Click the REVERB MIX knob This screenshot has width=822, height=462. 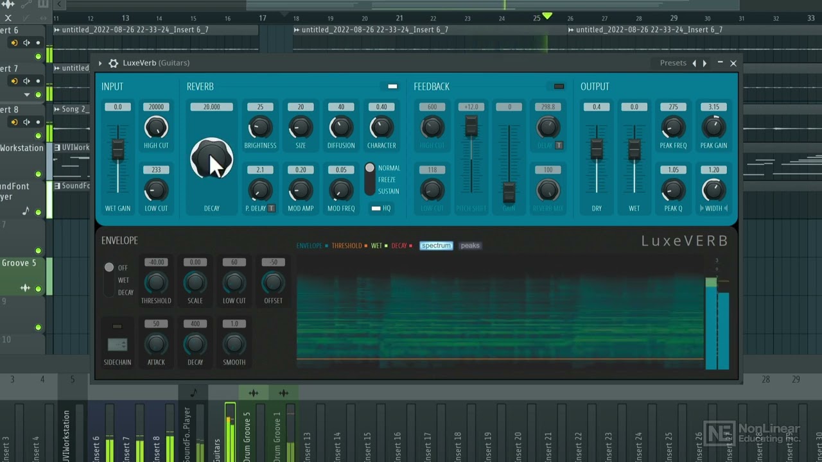[548, 190]
